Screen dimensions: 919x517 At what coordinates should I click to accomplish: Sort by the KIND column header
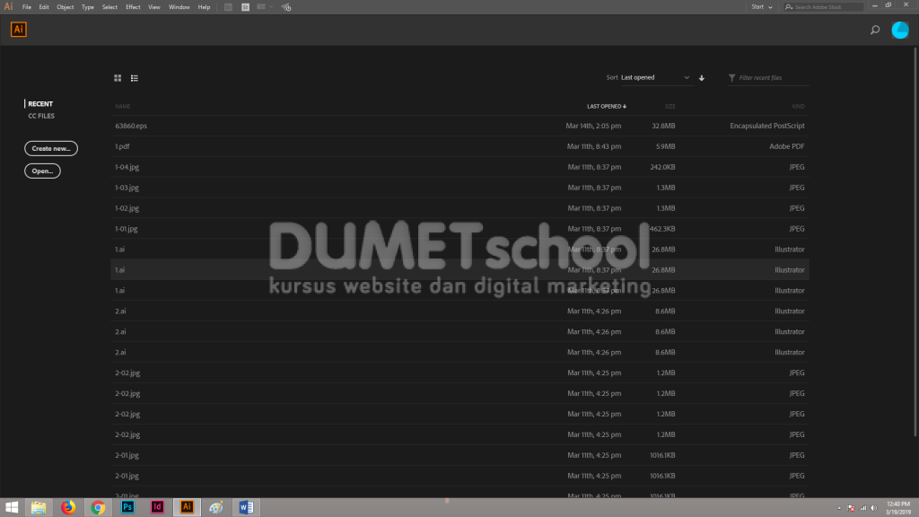pyautogui.click(x=798, y=106)
